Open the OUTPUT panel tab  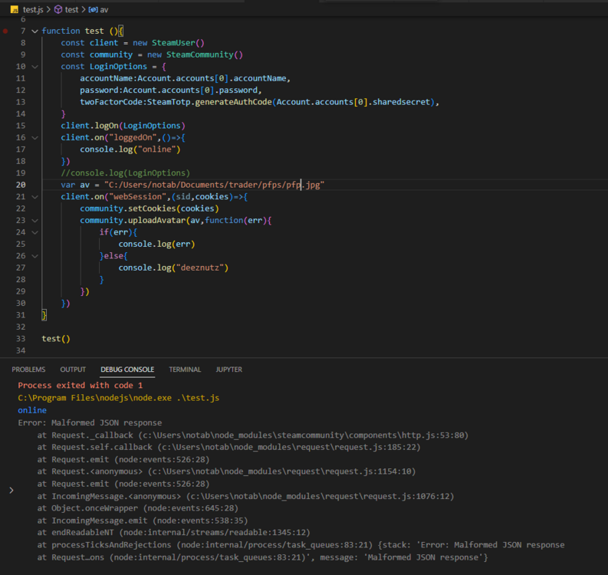[73, 370]
